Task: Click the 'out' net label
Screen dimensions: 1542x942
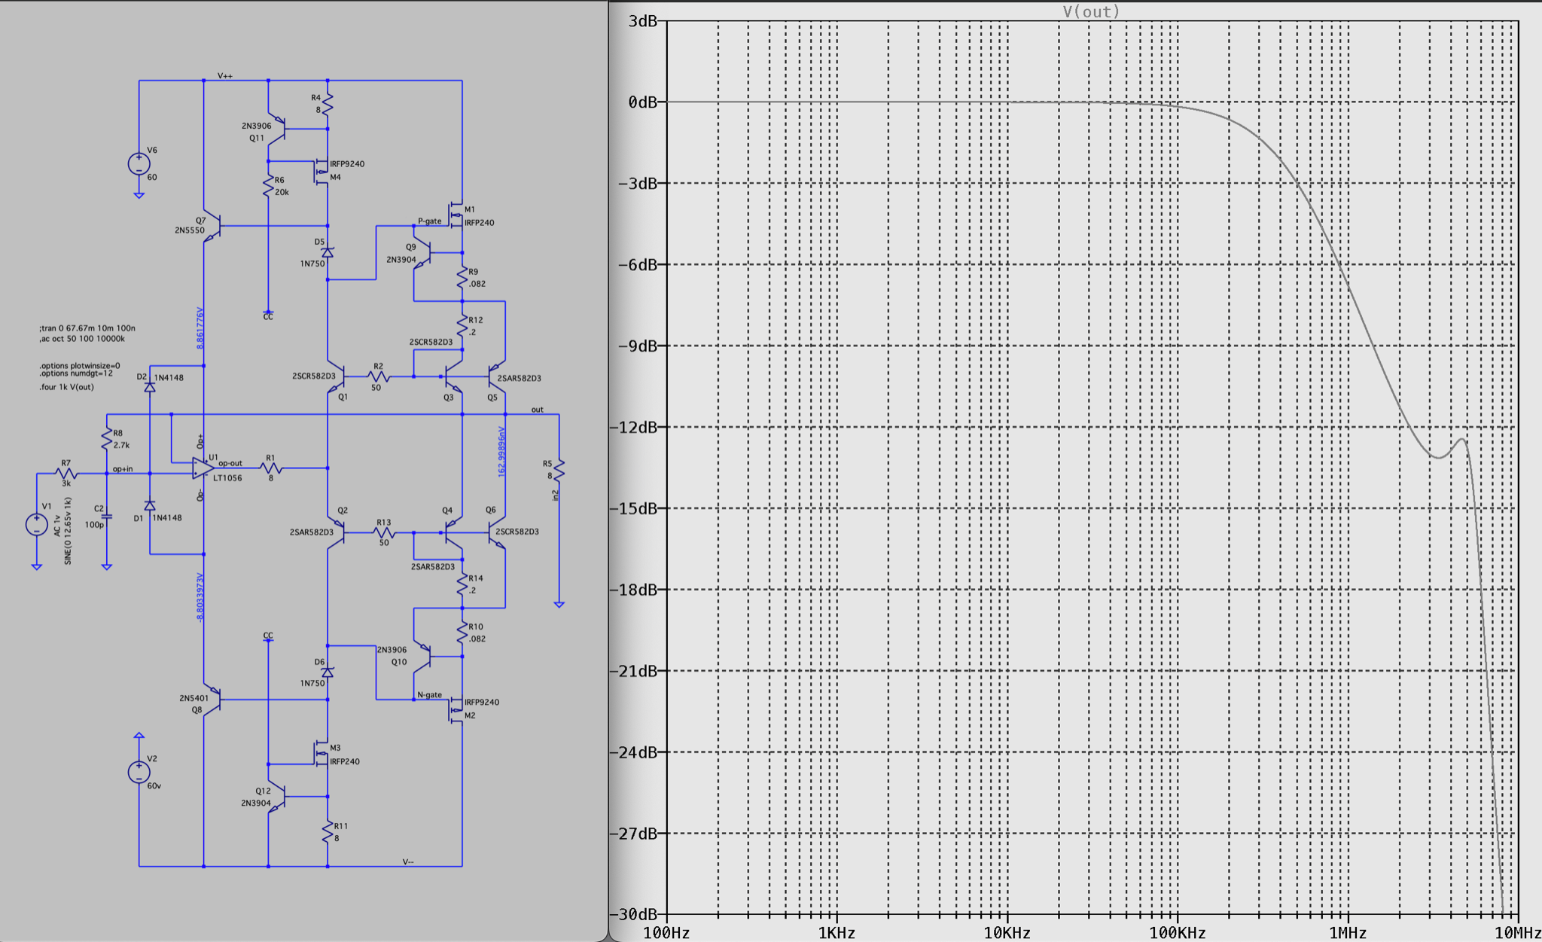Action: pyautogui.click(x=538, y=410)
